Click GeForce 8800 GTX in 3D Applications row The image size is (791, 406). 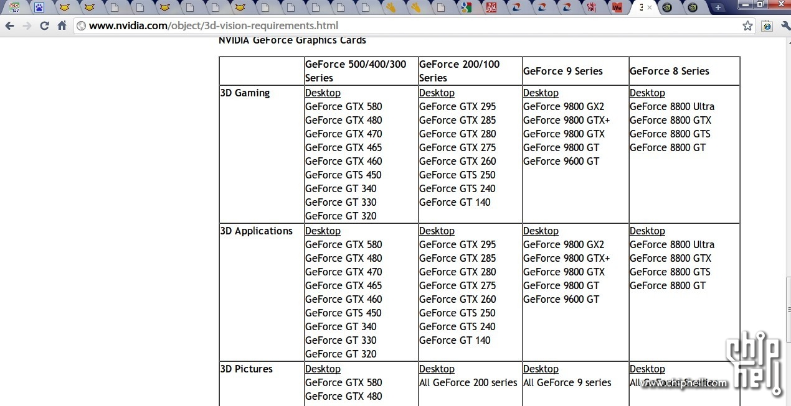tap(670, 258)
